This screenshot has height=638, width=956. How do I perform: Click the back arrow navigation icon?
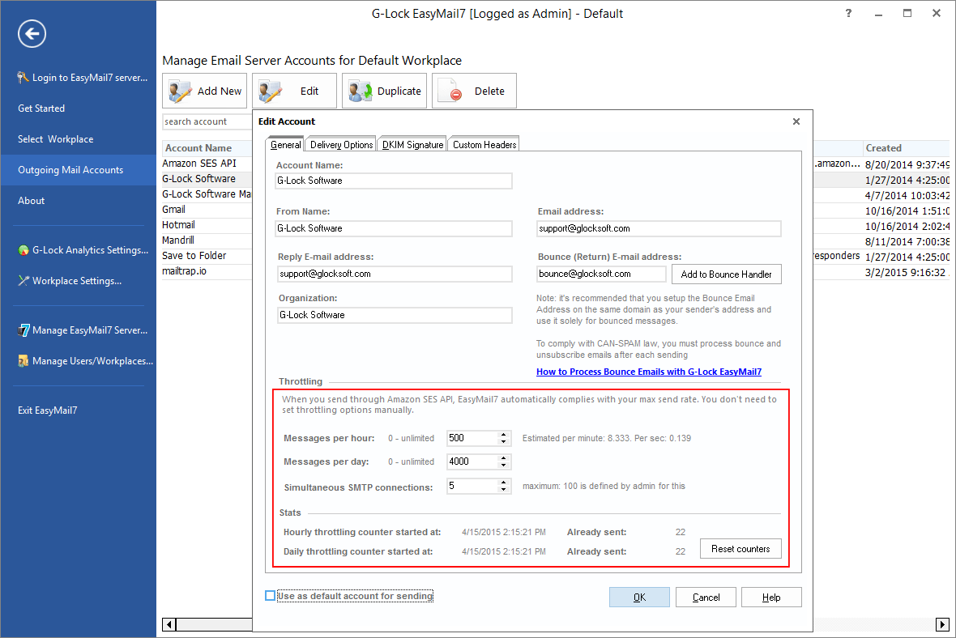32,33
